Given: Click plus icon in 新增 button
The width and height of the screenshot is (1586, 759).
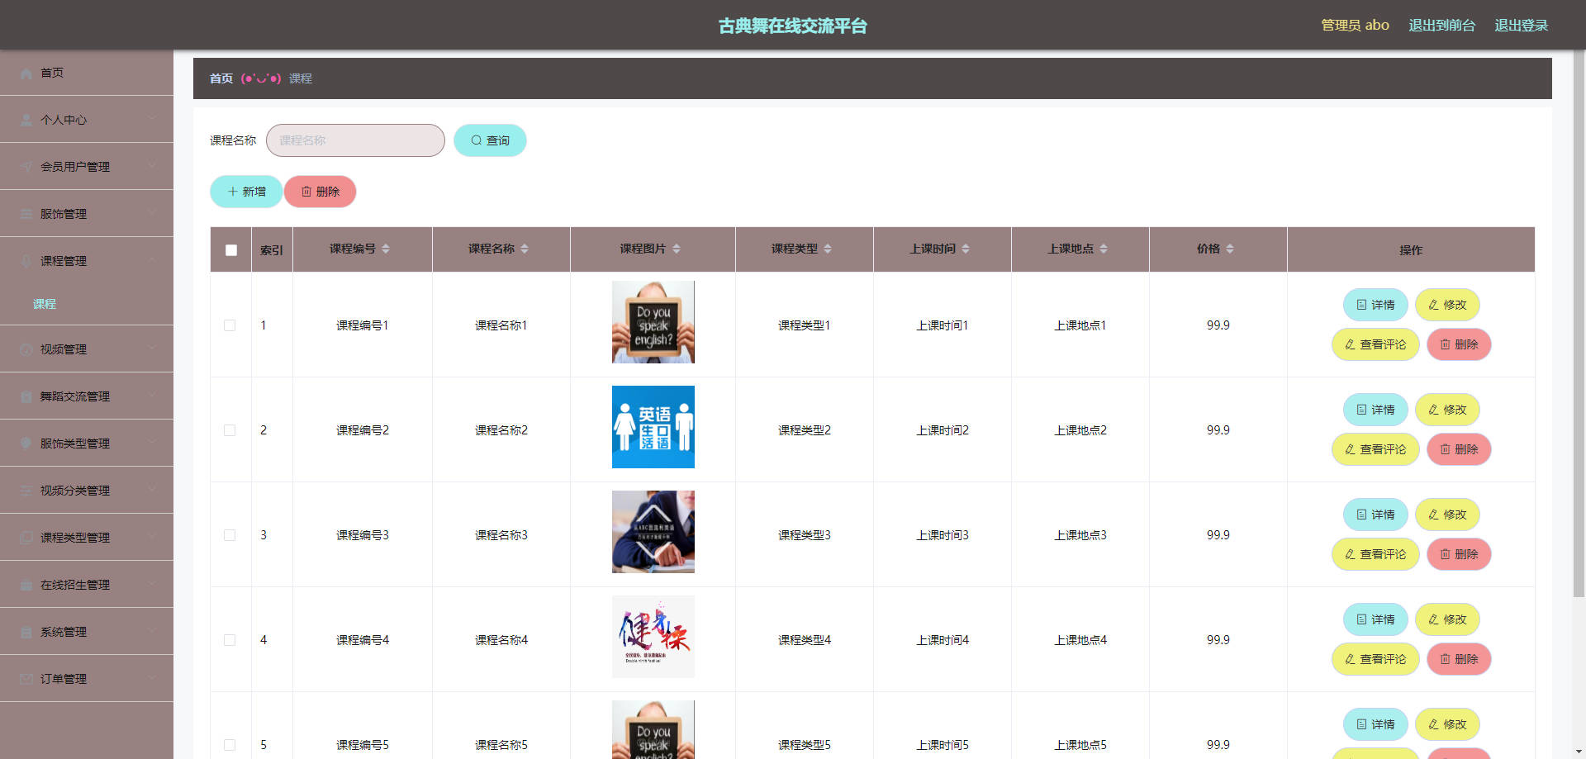Looking at the screenshot, I should coord(233,192).
